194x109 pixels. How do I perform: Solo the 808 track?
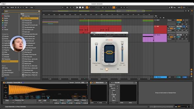(184, 26)
